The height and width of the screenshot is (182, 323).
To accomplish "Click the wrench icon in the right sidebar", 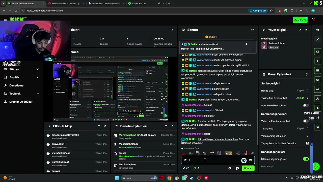I will click(317, 108).
